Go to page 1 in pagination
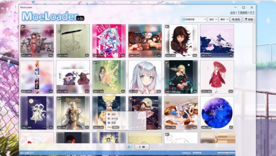Screen dimensions: 276x156 click(x=129, y=147)
